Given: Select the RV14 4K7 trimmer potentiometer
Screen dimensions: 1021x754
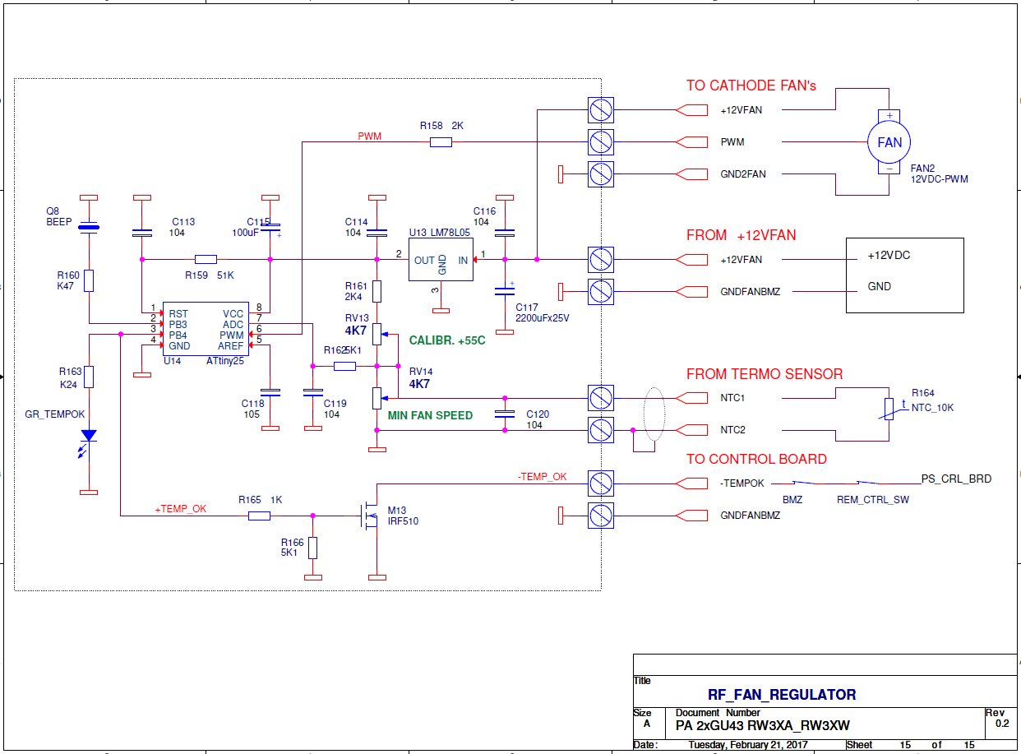Looking at the screenshot, I should click(x=377, y=397).
